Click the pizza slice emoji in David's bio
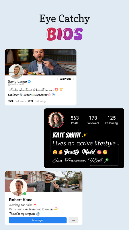The image size is (129, 230). pos(61,89)
